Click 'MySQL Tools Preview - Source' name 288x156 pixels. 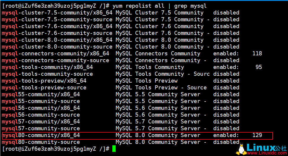(x=161, y=88)
